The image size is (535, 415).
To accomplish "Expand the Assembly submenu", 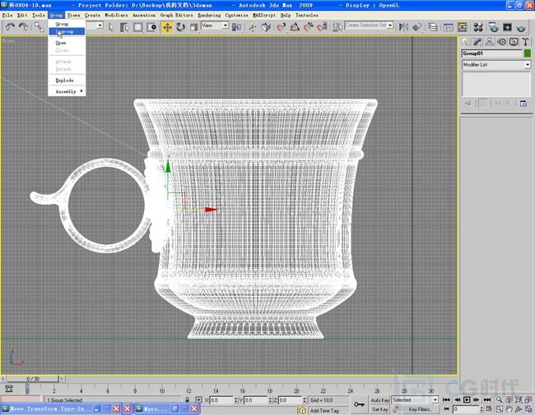I will 67,91.
